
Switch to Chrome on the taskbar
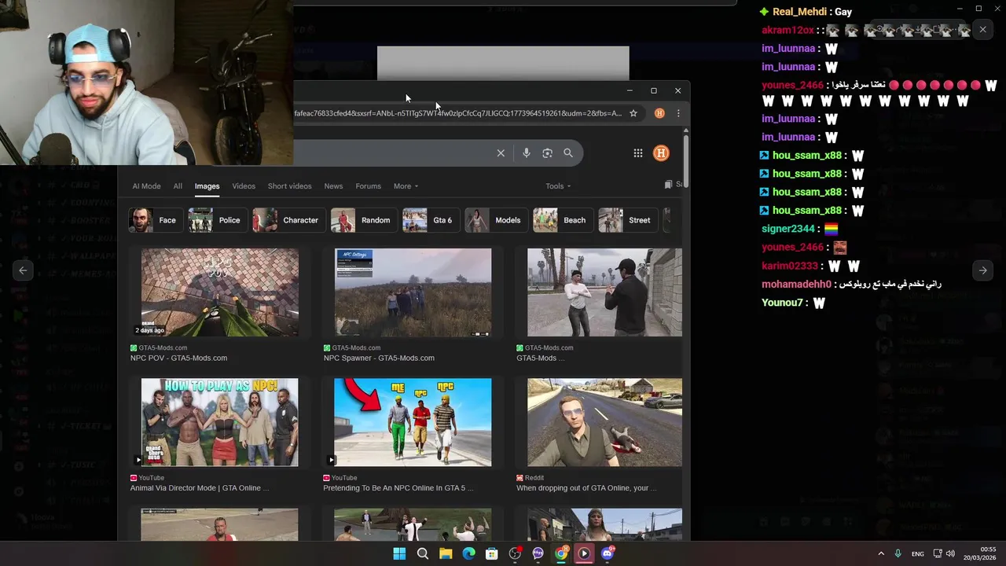point(561,553)
